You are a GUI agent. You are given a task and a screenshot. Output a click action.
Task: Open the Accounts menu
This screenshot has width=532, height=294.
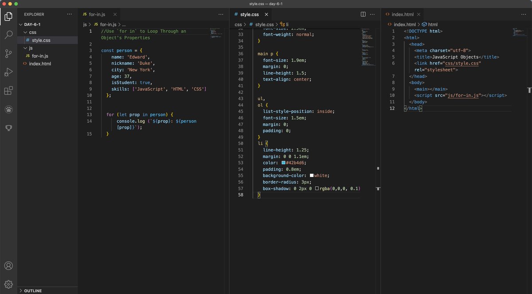(8, 266)
